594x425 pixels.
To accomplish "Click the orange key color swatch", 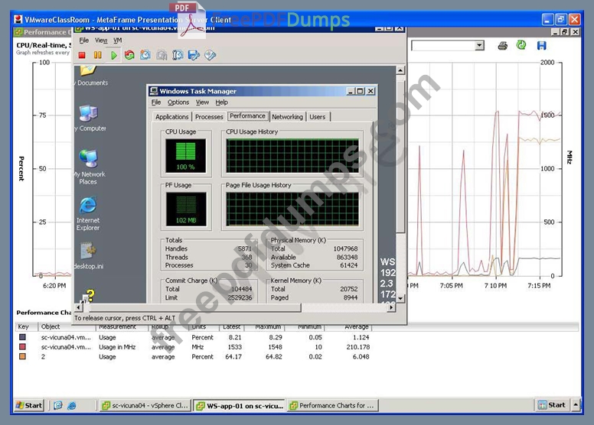I will click(23, 357).
